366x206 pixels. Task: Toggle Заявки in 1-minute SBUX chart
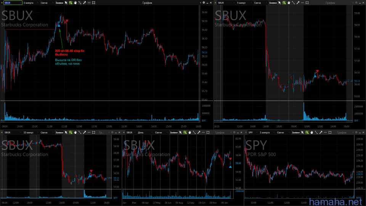click(x=59, y=3)
